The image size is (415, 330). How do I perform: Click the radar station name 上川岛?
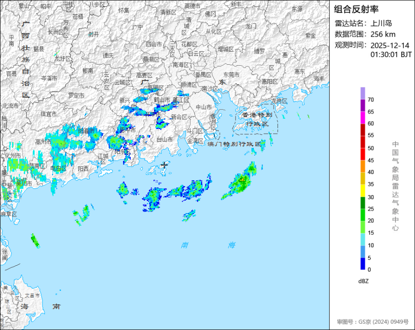click(x=381, y=23)
